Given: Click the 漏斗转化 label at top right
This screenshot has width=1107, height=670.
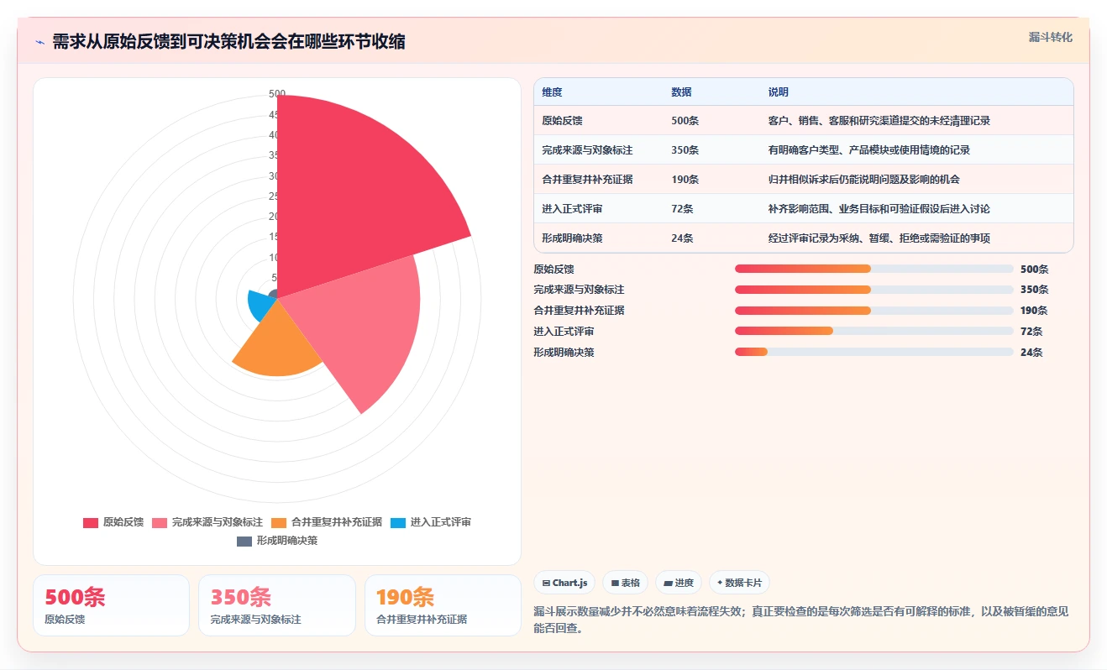Looking at the screenshot, I should [x=1050, y=37].
